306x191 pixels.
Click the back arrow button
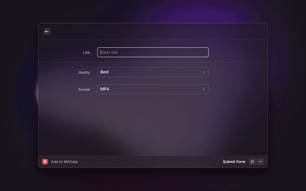(47, 32)
